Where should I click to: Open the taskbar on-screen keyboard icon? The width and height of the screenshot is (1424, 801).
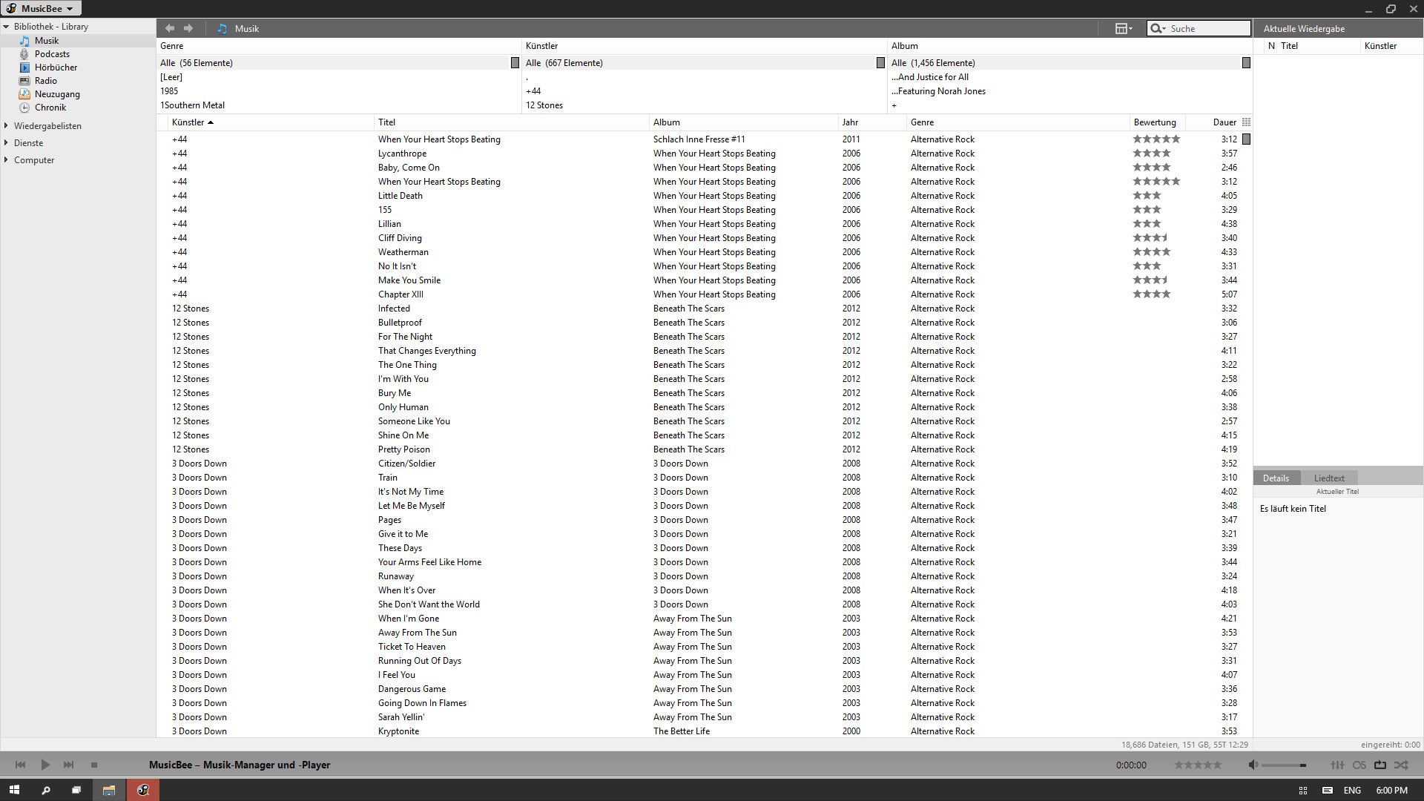click(1328, 790)
